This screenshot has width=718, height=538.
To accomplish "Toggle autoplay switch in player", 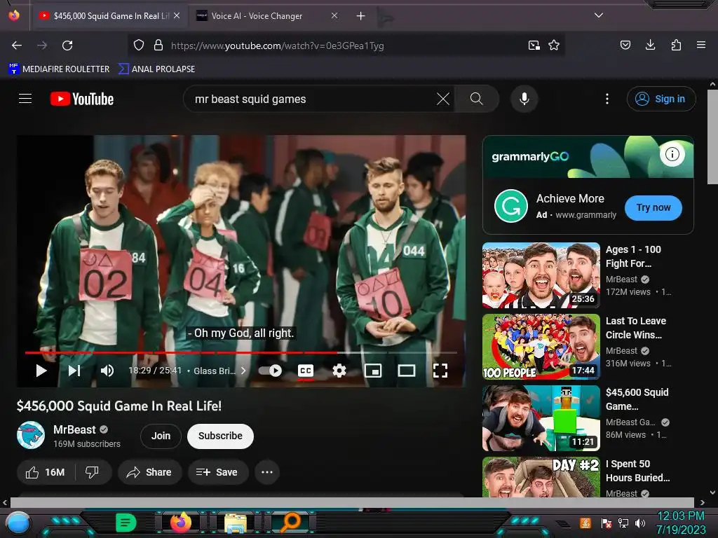I will pos(270,371).
